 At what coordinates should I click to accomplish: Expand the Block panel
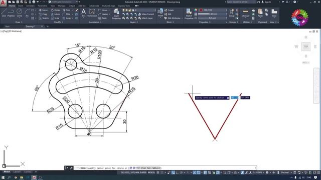coord(170,22)
